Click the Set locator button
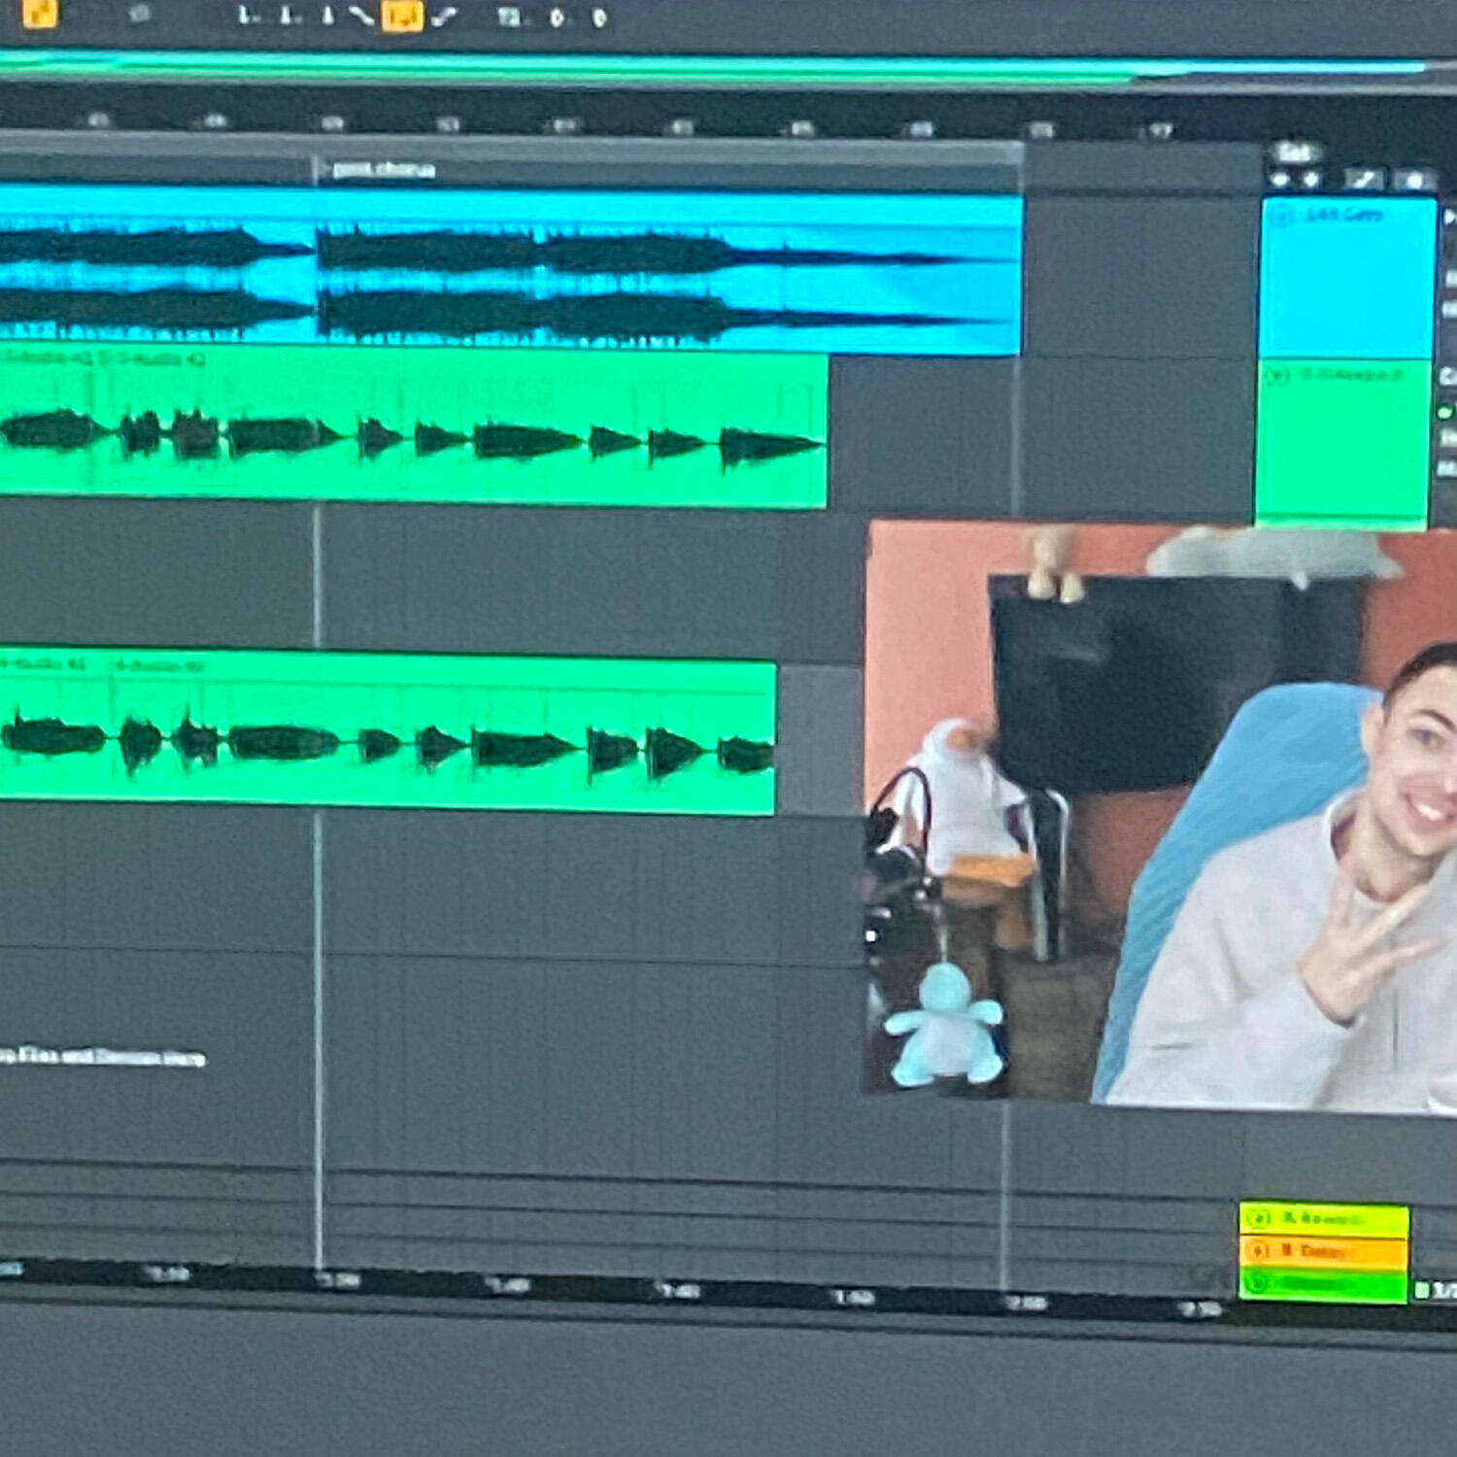Screen dimensions: 1457x1457 1294,152
